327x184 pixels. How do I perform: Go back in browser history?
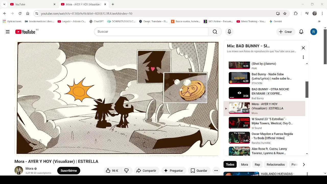(x=5, y=14)
